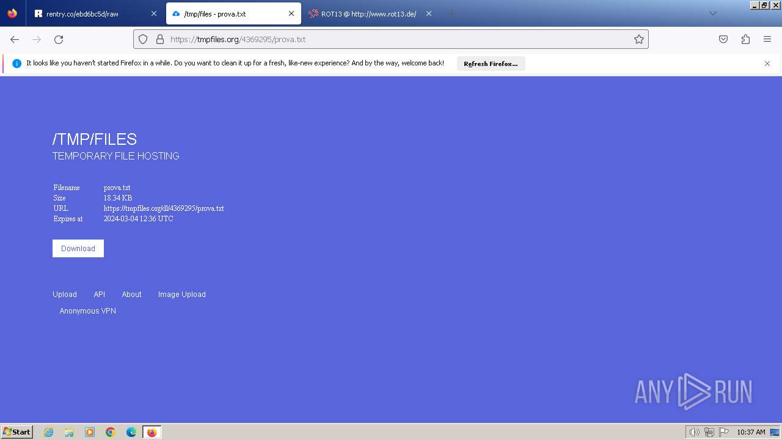Open the tracking protection shield icon
This screenshot has height=440, width=782.
click(143, 39)
